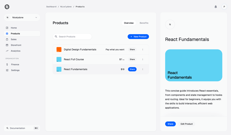Viewport: 231px width, 135px height.
Task: Click the Sales bag icon
Action: click(x=7, y=39)
